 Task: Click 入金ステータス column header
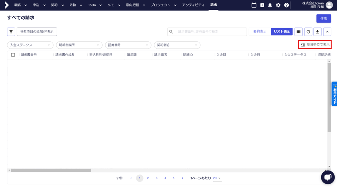(295, 55)
